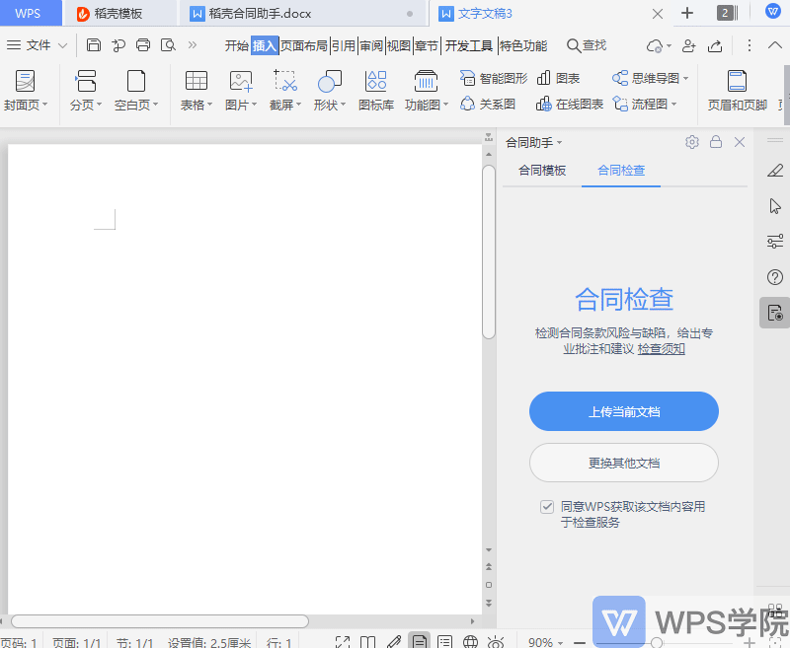
Task: Insert 图表 chart
Action: [558, 79]
